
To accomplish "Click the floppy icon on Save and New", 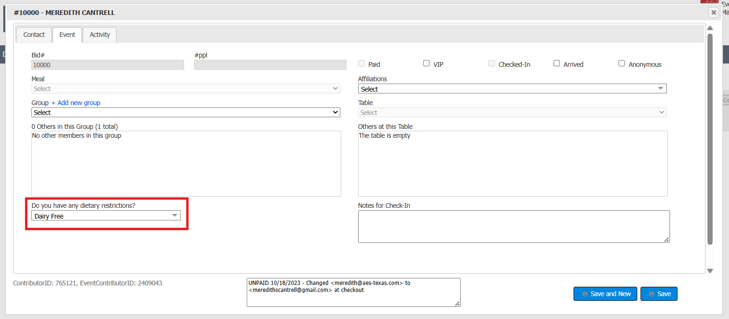I will (585, 294).
